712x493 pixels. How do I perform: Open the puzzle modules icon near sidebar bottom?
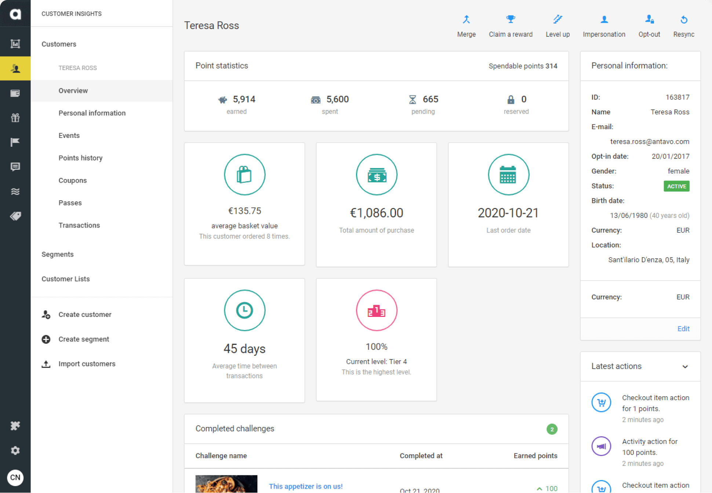(x=15, y=426)
